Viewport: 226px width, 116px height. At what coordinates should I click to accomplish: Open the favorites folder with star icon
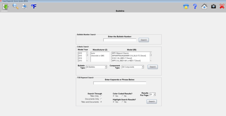tap(186, 6)
